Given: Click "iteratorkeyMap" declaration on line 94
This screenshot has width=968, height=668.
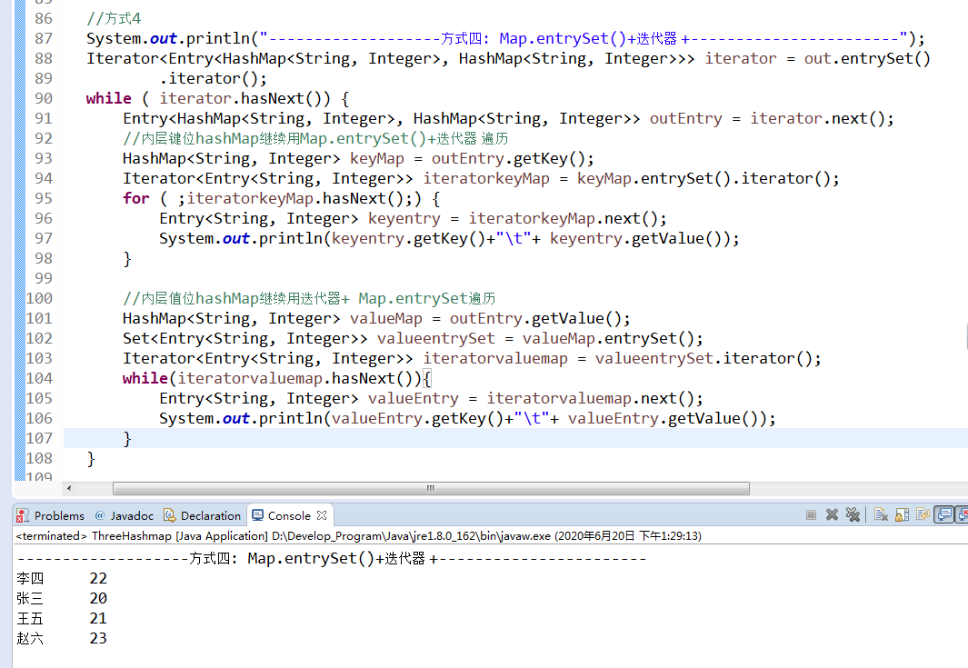Looking at the screenshot, I should click(486, 178).
